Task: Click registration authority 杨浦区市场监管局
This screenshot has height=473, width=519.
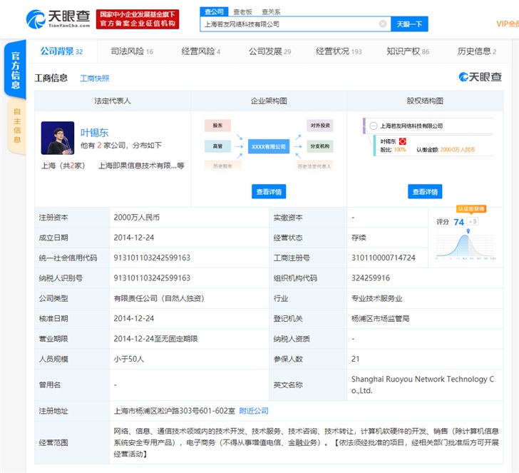Action: (380, 318)
